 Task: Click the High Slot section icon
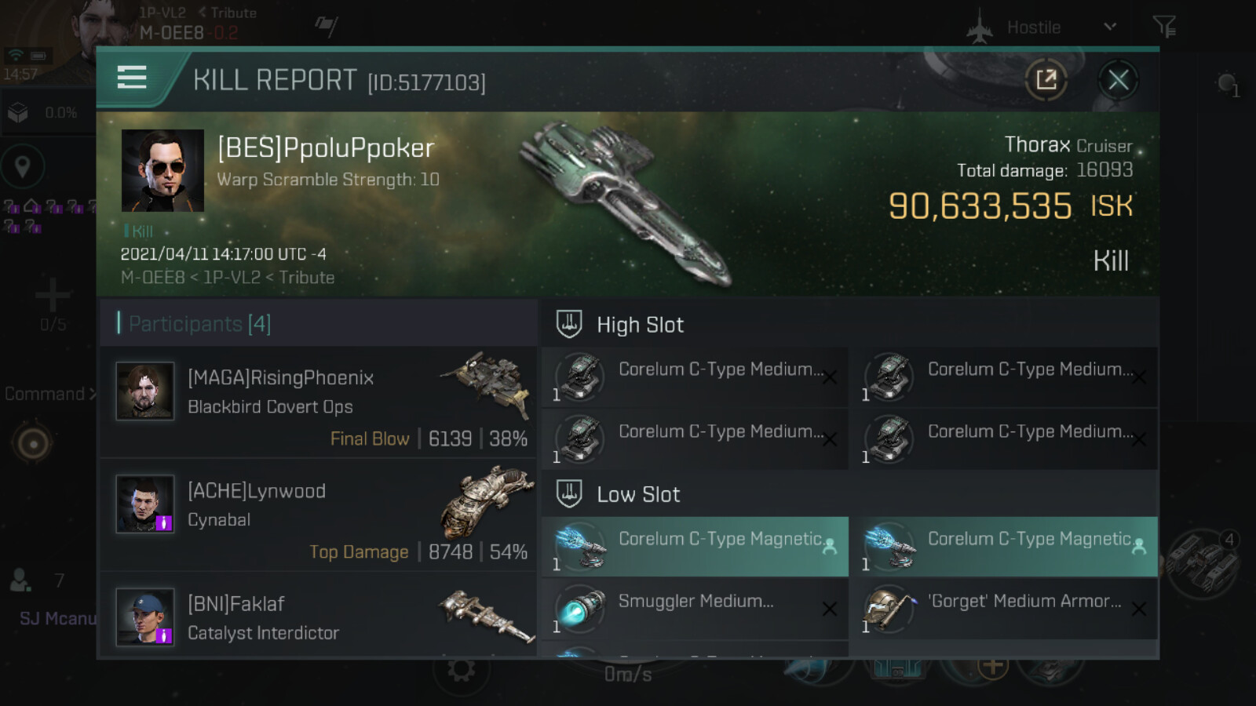[569, 324]
